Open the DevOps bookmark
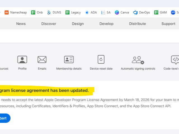The image size is (179, 134). 142,12
